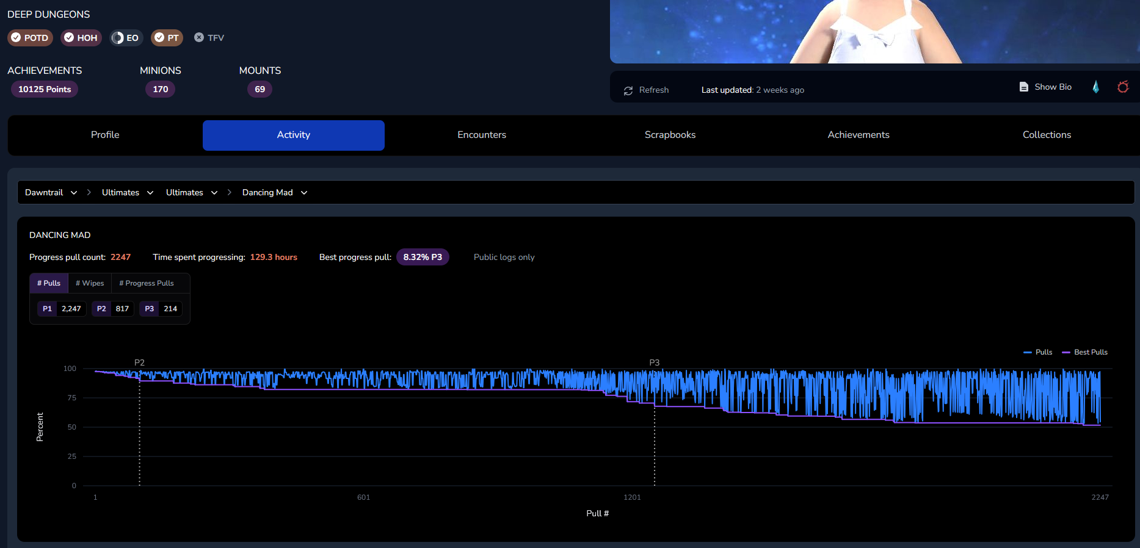
Task: Click the Show Bio button label
Action: [1053, 87]
